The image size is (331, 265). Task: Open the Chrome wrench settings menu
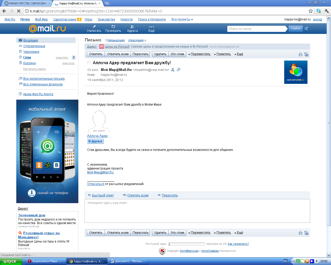pos(326,11)
